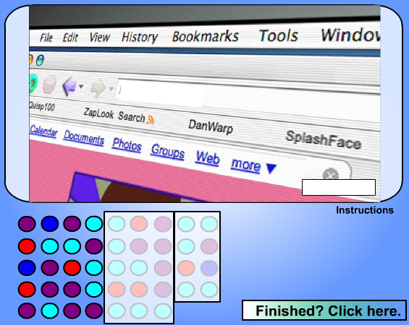Click the round gray tab close icon
409x325 pixels.
coord(330,174)
